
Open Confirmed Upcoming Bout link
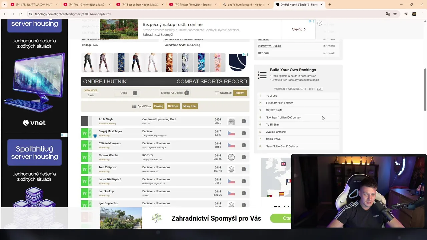pos(159,119)
